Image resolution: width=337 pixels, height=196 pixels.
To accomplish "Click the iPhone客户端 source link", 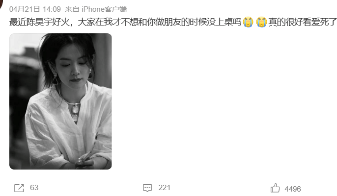I will tap(104, 9).
